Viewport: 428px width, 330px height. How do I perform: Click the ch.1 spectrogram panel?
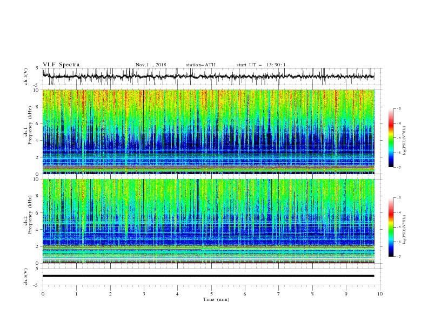pyautogui.click(x=208, y=132)
